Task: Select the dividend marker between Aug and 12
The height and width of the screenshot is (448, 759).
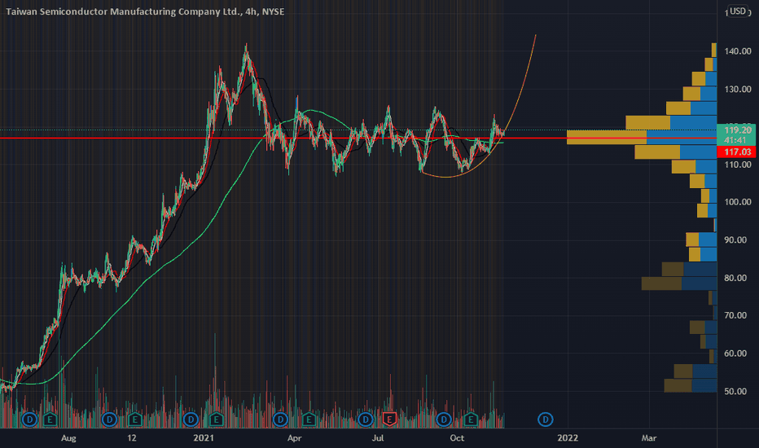Action: [x=109, y=419]
